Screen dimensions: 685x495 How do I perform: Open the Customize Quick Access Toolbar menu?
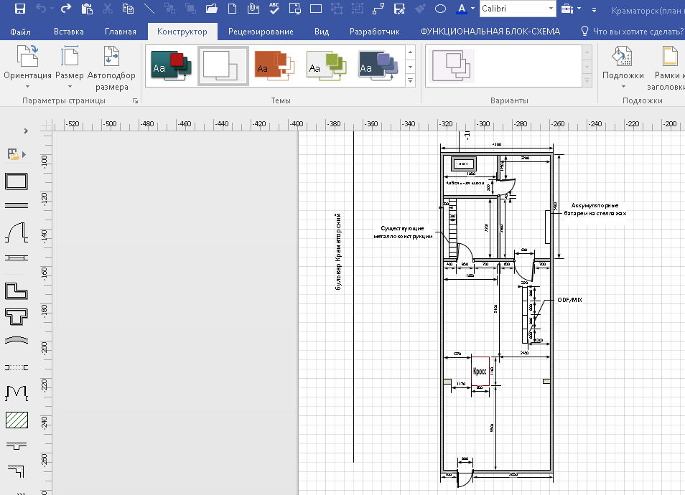pyautogui.click(x=594, y=9)
